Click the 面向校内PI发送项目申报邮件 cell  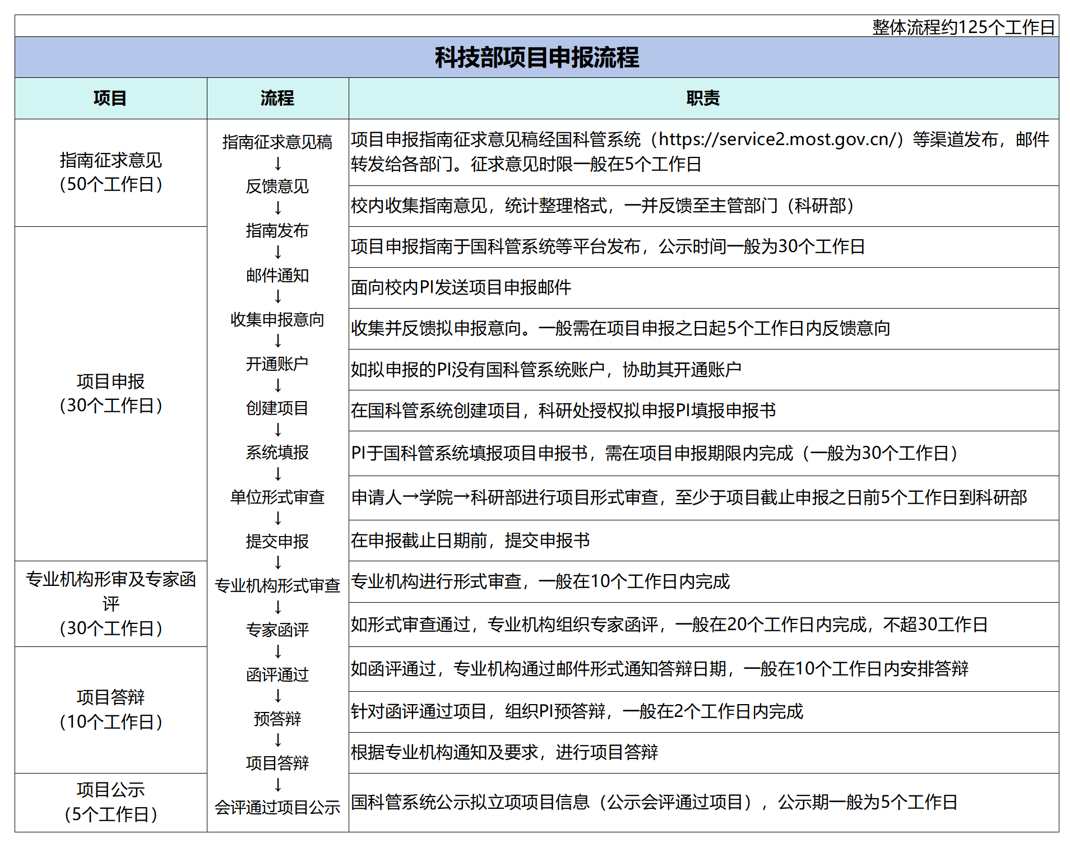[461, 287]
